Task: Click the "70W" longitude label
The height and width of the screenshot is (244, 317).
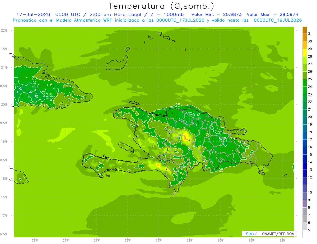Action: tap(221, 241)
